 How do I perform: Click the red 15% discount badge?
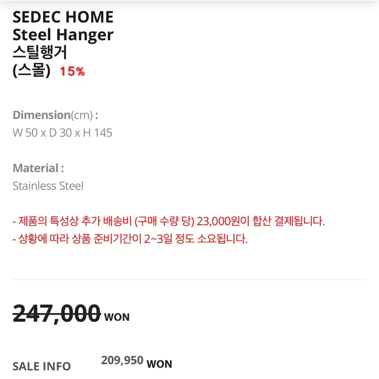(x=73, y=71)
